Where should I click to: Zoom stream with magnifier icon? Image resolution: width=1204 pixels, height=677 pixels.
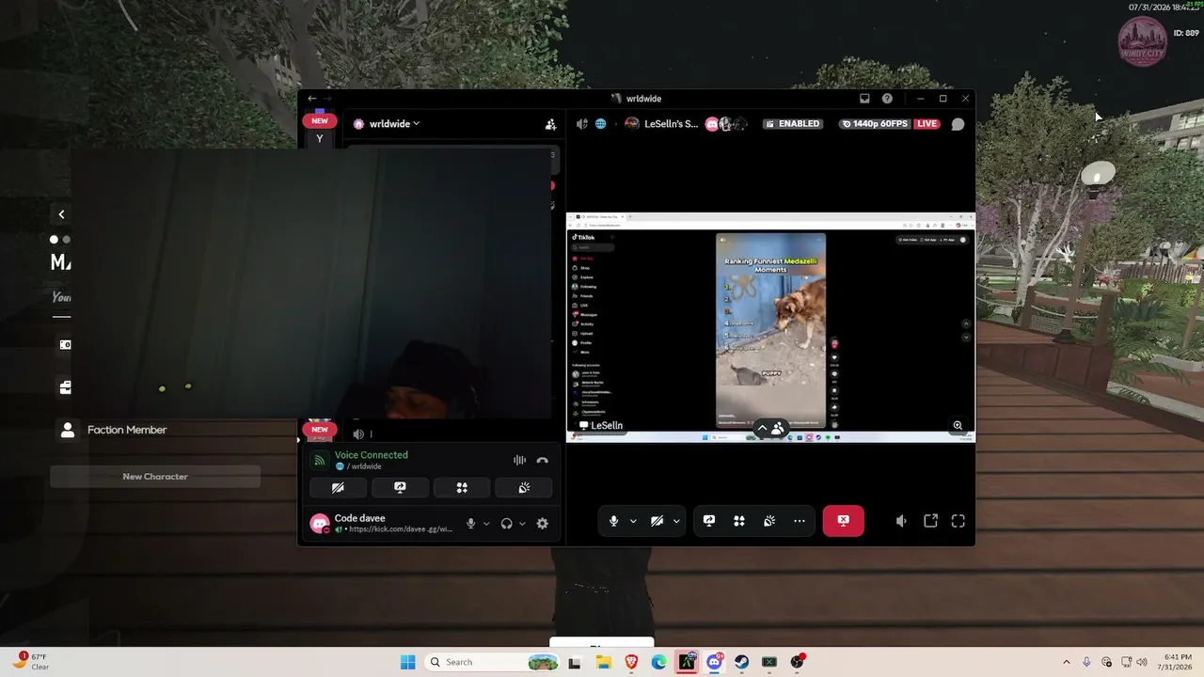[x=958, y=426]
